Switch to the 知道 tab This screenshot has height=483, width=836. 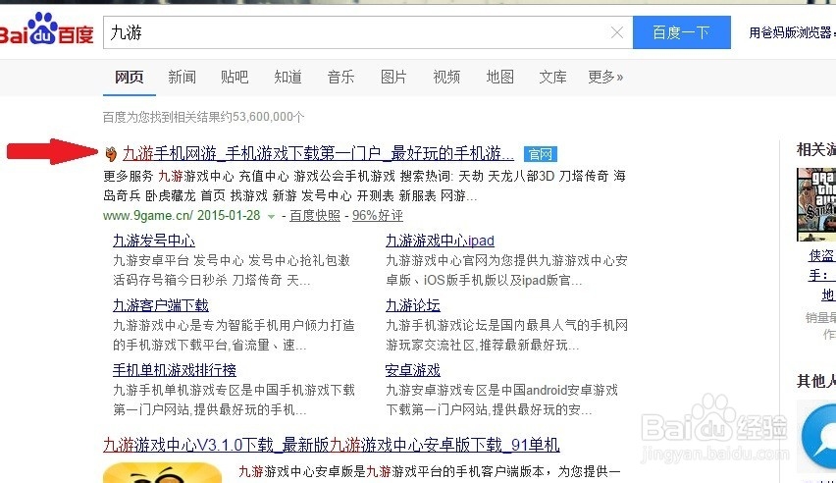pyautogui.click(x=287, y=77)
